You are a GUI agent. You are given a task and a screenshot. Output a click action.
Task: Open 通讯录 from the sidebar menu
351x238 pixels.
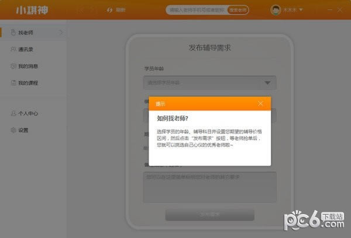(x=26, y=50)
